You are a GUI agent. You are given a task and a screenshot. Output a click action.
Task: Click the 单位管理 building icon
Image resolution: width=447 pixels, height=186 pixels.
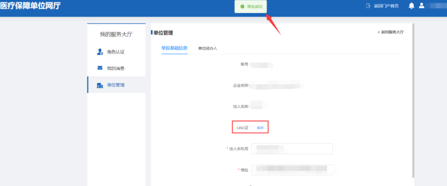100,85
